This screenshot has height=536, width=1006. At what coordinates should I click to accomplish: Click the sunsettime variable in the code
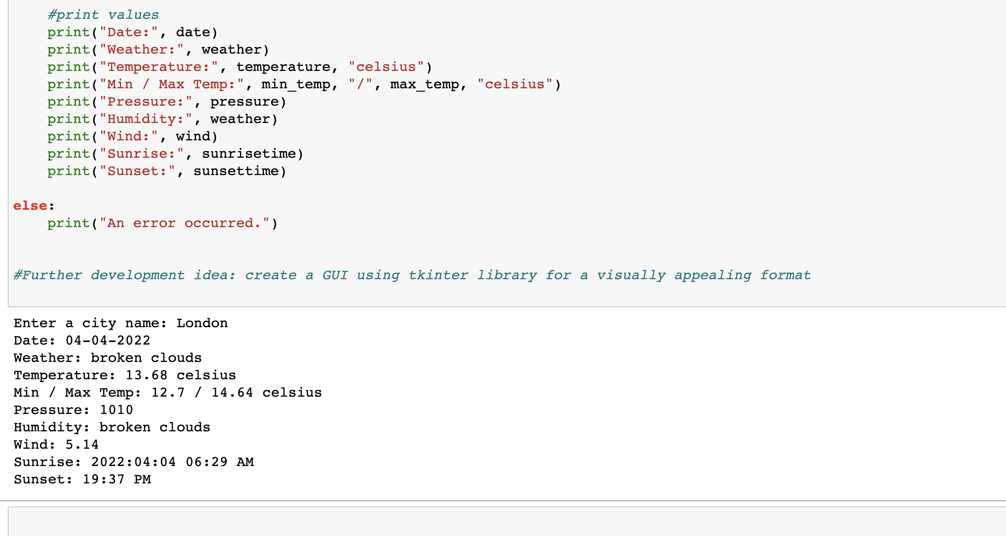point(236,171)
